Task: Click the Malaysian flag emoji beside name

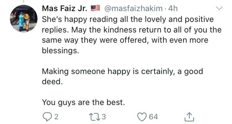Action: pos(96,8)
